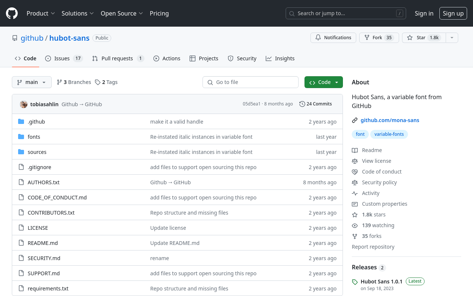
Task: Jump to the Readme link
Action: point(367,150)
